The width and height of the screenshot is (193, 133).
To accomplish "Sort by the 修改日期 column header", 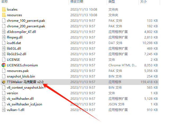I will [77, 2].
